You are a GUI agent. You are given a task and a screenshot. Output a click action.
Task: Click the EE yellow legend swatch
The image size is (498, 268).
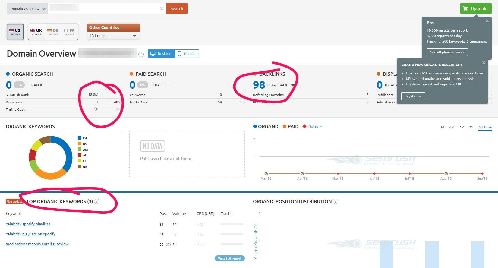tap(80, 161)
